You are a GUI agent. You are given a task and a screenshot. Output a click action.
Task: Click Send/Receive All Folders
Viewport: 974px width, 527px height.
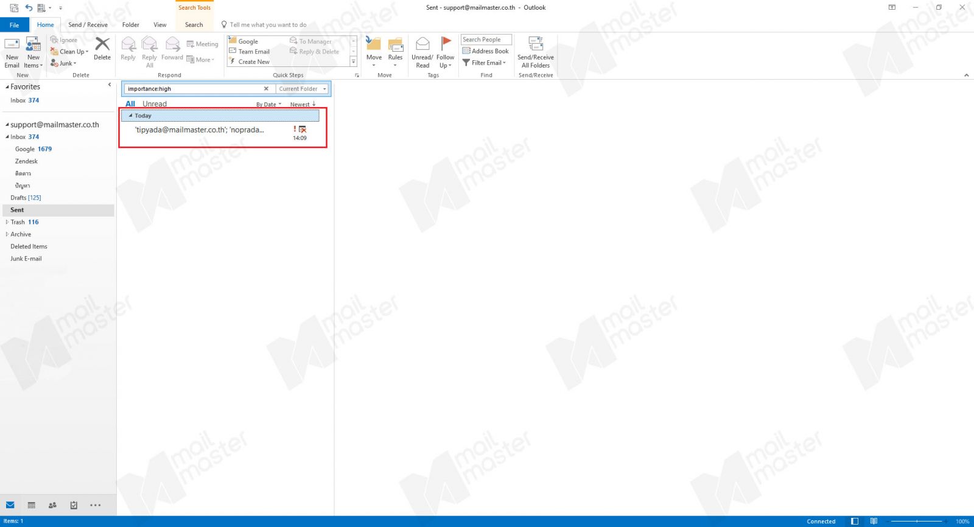tap(536, 52)
